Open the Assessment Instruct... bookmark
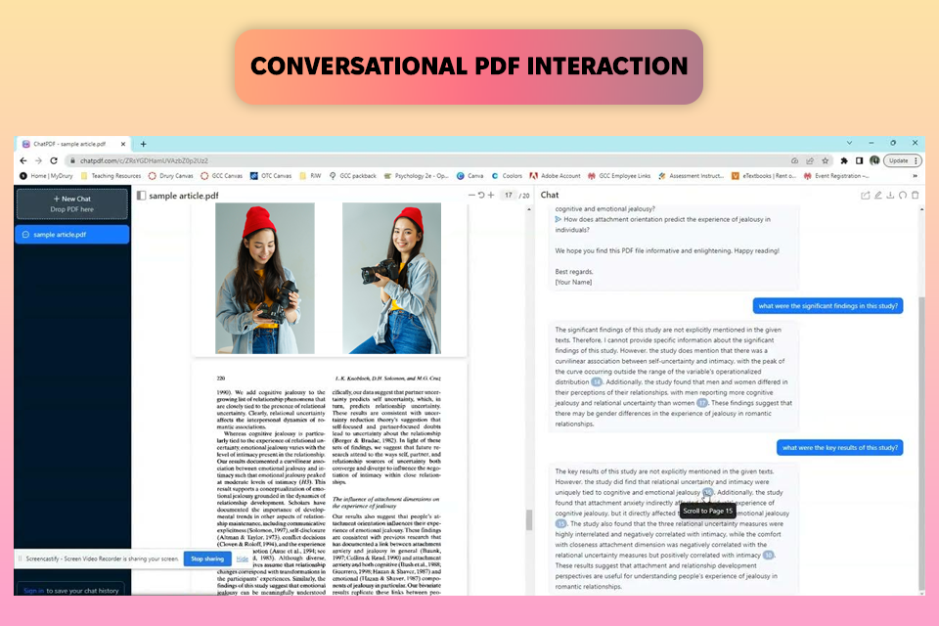 tap(692, 176)
